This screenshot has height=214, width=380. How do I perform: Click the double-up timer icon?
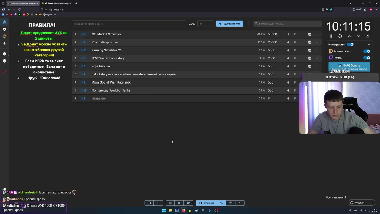coord(368,36)
